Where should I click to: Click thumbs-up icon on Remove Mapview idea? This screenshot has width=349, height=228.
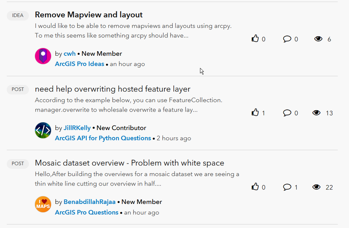[x=255, y=39]
